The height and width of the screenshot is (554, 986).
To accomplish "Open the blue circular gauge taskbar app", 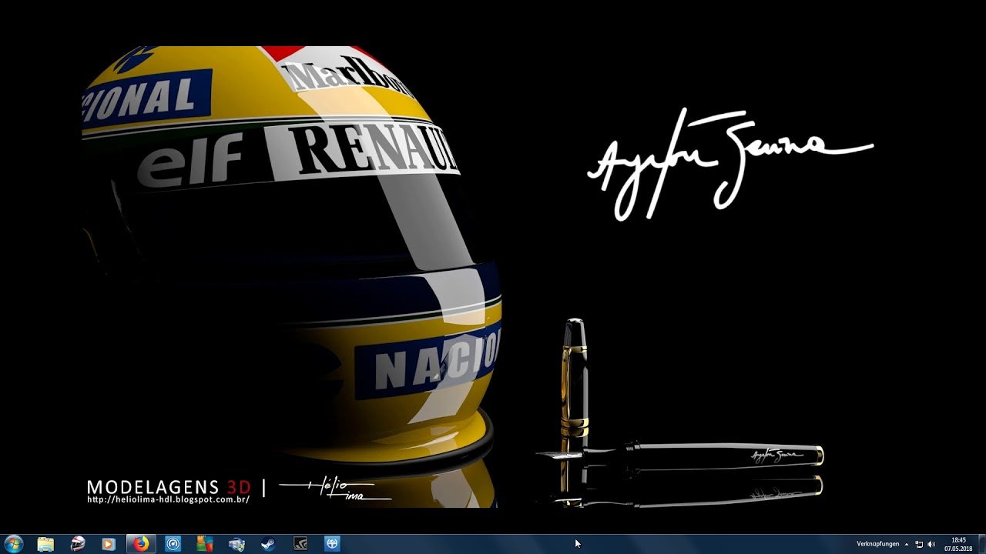I will (x=173, y=544).
